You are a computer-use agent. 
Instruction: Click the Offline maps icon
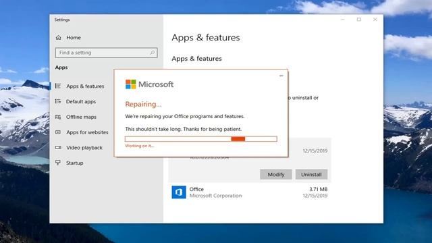click(x=58, y=117)
